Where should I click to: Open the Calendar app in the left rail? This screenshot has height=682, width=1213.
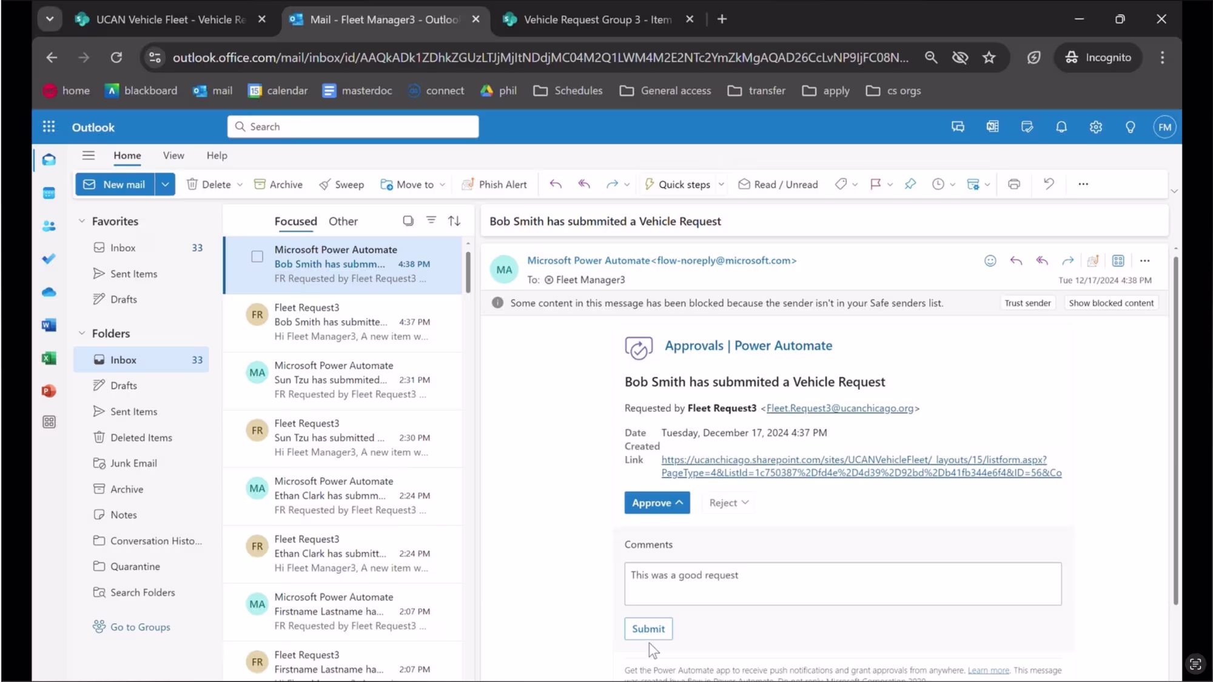click(49, 193)
